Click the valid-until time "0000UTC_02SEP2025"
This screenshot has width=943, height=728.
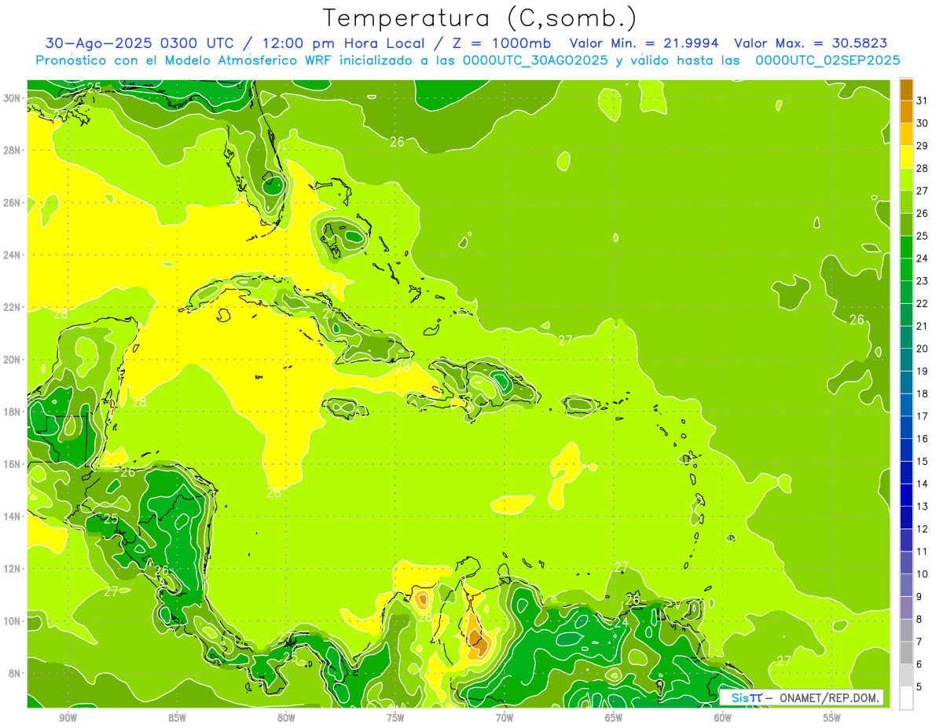827,60
